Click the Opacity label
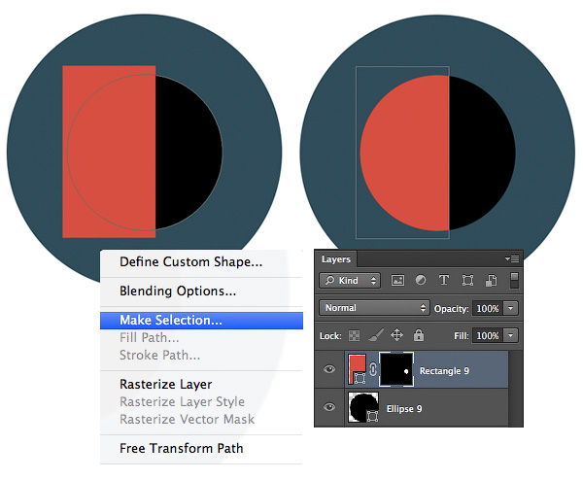583x480 pixels. pyautogui.click(x=452, y=309)
